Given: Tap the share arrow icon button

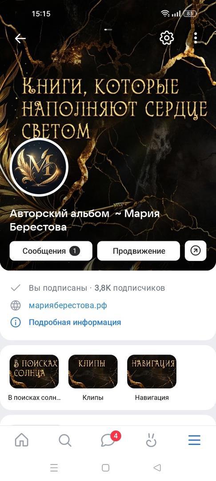Looking at the screenshot, I should point(196,251).
